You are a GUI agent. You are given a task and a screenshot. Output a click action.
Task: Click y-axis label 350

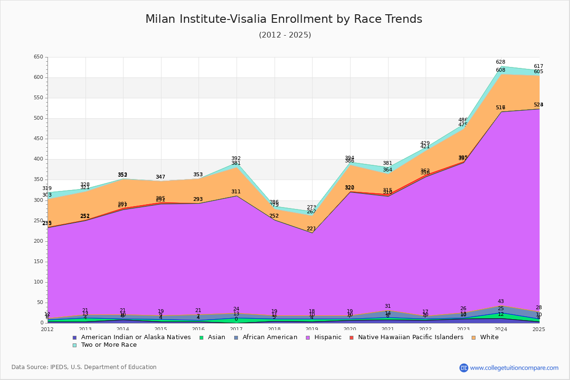pos(38,180)
